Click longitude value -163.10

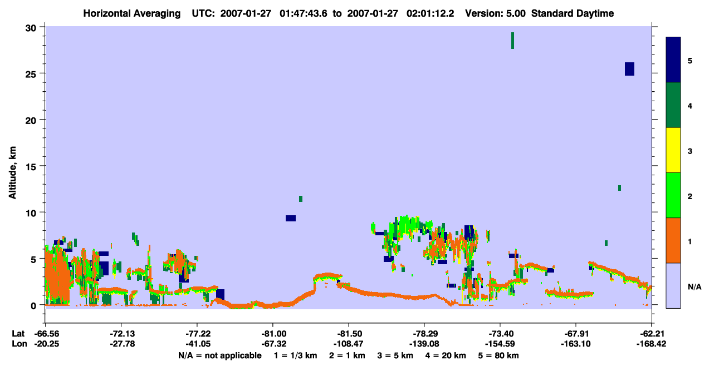[x=575, y=344]
